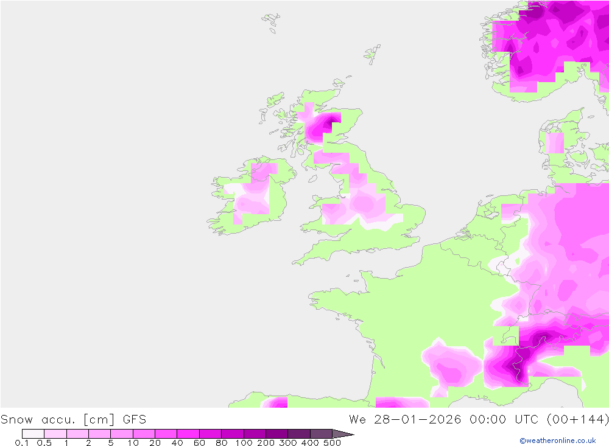Click the '200' legend tick label
609x446 pixels.
point(266,443)
